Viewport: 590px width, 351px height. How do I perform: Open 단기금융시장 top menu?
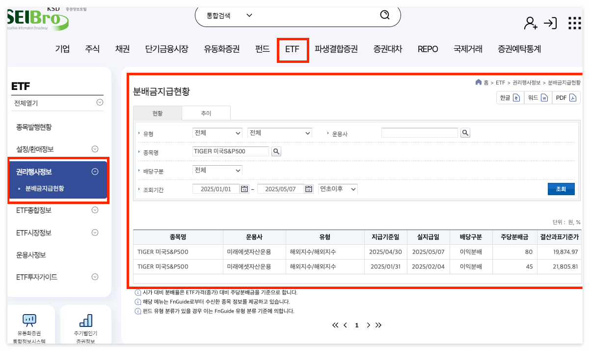pyautogui.click(x=167, y=49)
